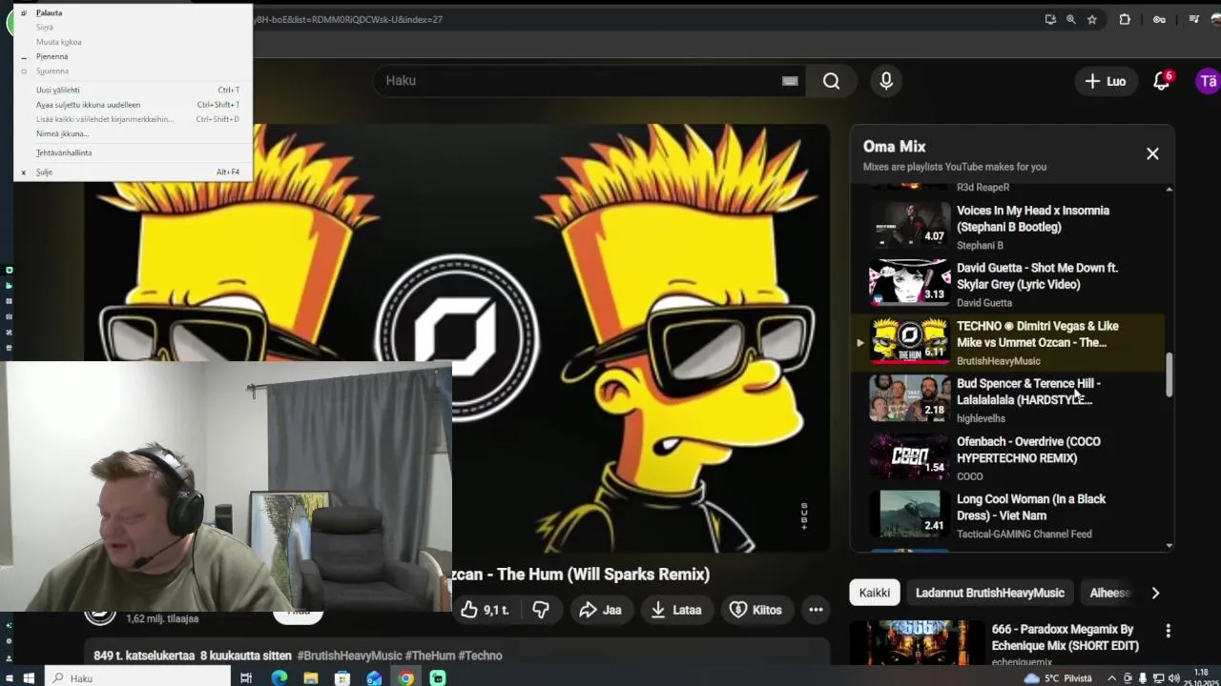Screen dimensions: 1221x686
Task: Open the zoom indicator in address bar
Action: click(1071, 19)
